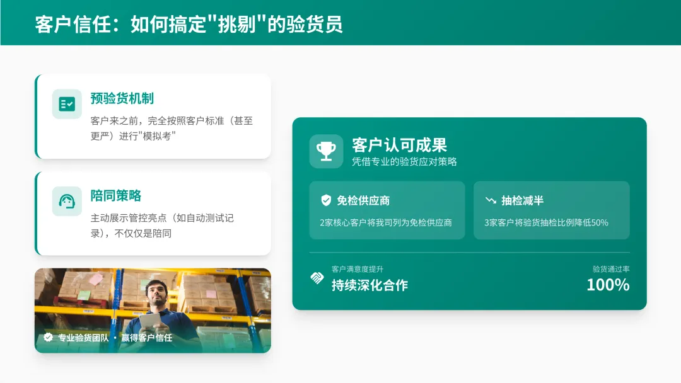Click the 陪同策略 card heading
The image size is (681, 383).
coord(116,196)
